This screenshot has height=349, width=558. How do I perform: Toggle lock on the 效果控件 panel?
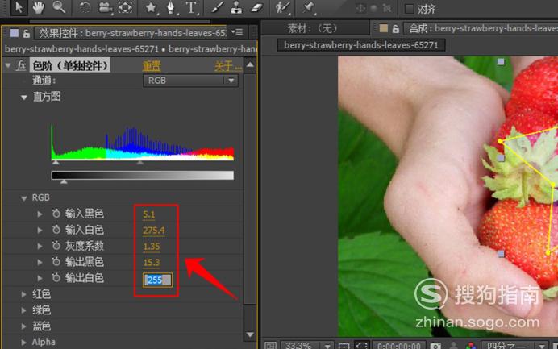[26, 34]
